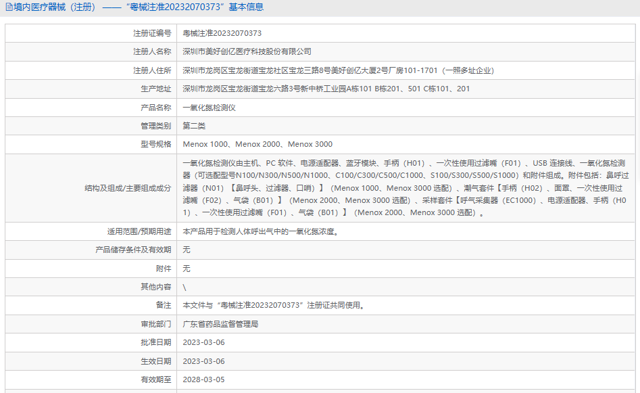
Task: Click the structure description paragraph starting 一氧化氮检测仪由主机
Action: [405, 188]
